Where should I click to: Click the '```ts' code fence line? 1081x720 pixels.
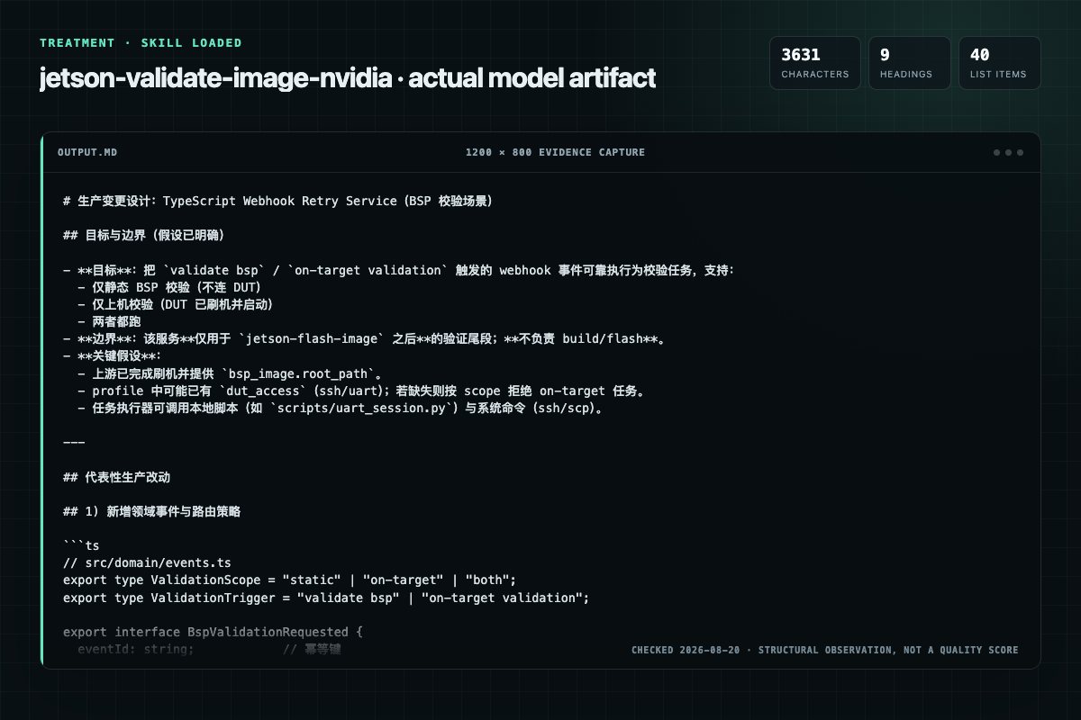click(81, 545)
